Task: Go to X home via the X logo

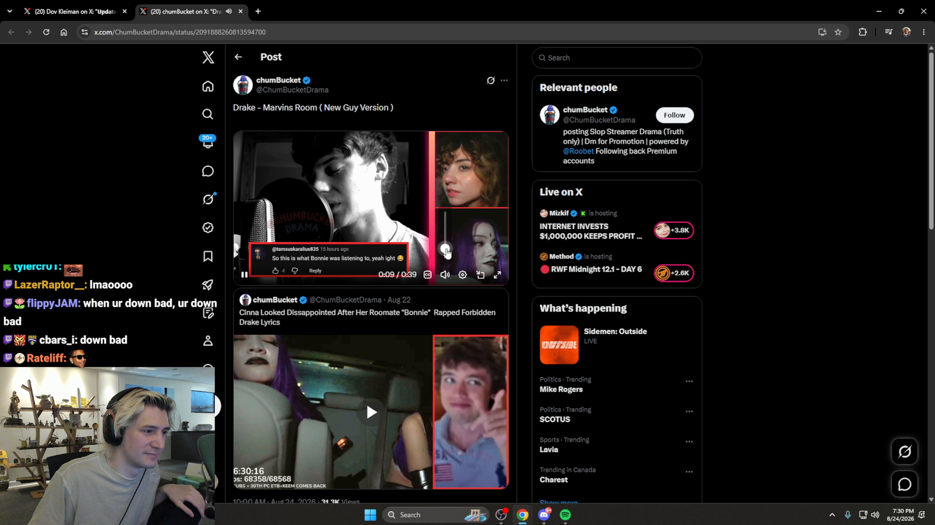Action: click(208, 57)
